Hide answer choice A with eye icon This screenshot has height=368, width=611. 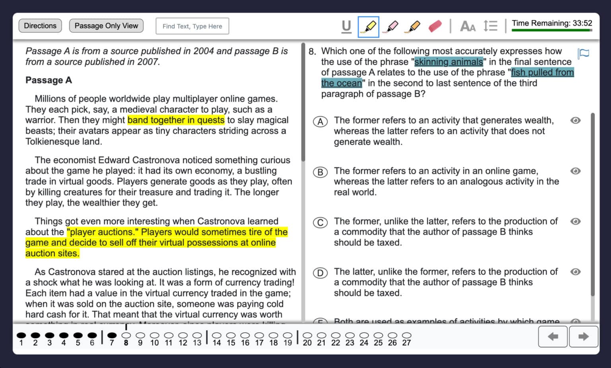point(575,120)
